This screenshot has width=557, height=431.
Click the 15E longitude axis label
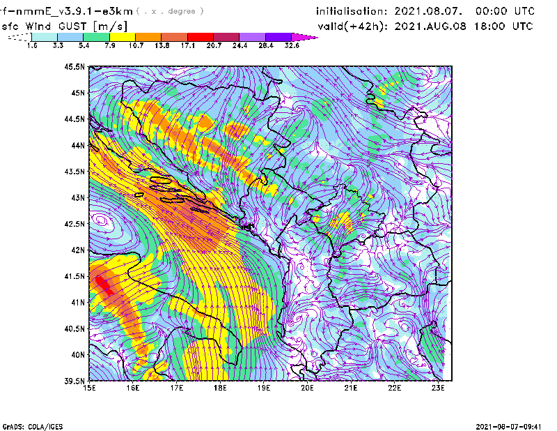[89, 388]
